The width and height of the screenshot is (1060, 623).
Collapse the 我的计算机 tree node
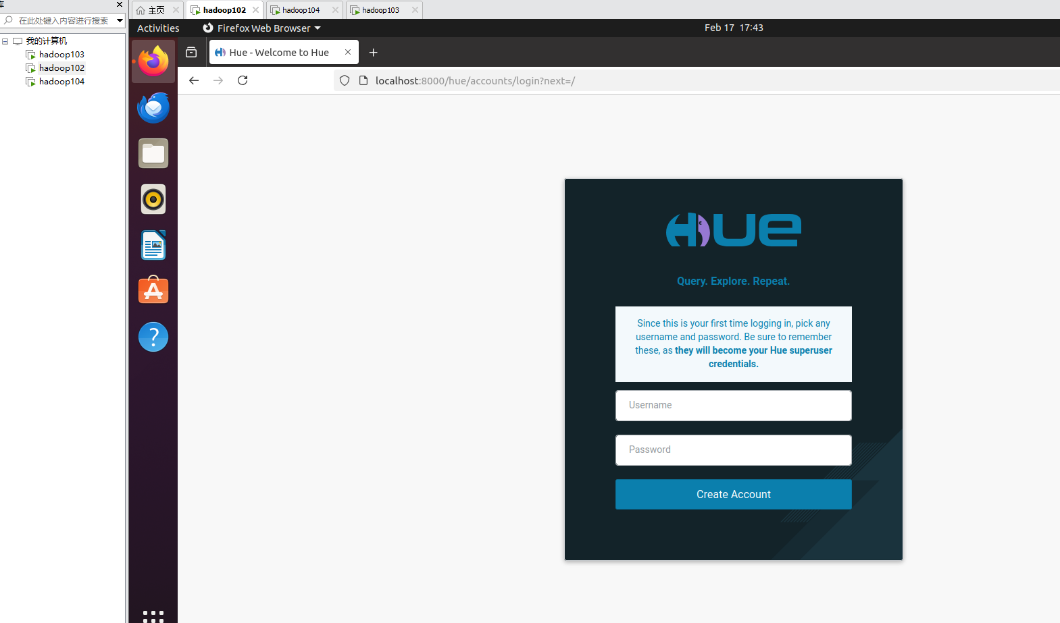click(x=5, y=41)
